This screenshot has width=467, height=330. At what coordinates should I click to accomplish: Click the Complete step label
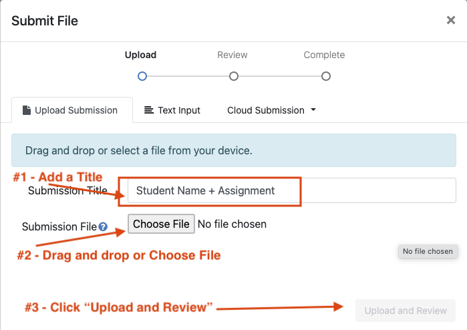coord(324,55)
